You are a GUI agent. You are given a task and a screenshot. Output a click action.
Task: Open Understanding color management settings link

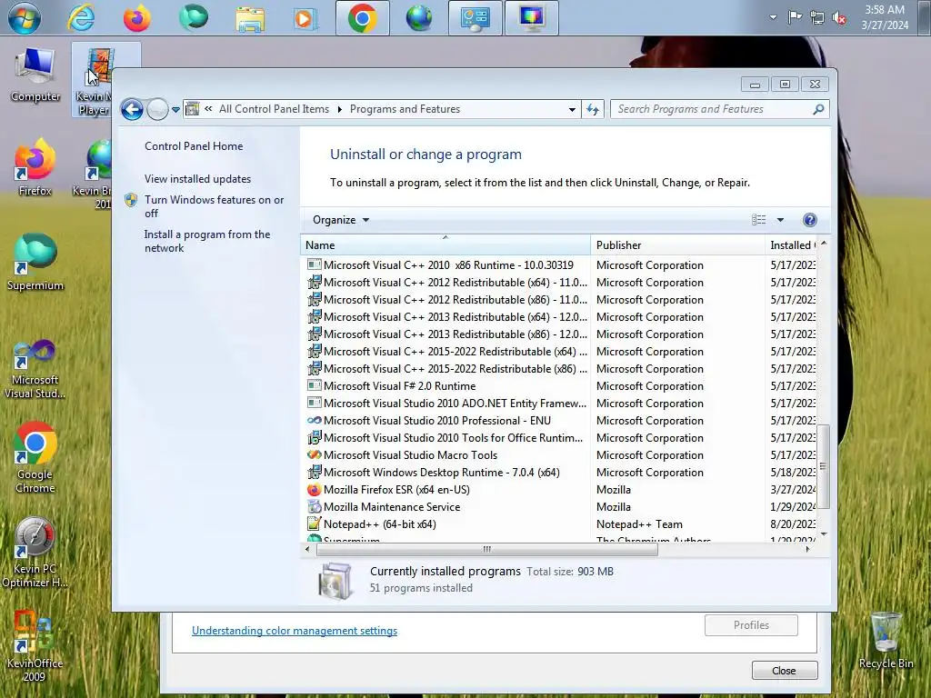pyautogui.click(x=295, y=631)
